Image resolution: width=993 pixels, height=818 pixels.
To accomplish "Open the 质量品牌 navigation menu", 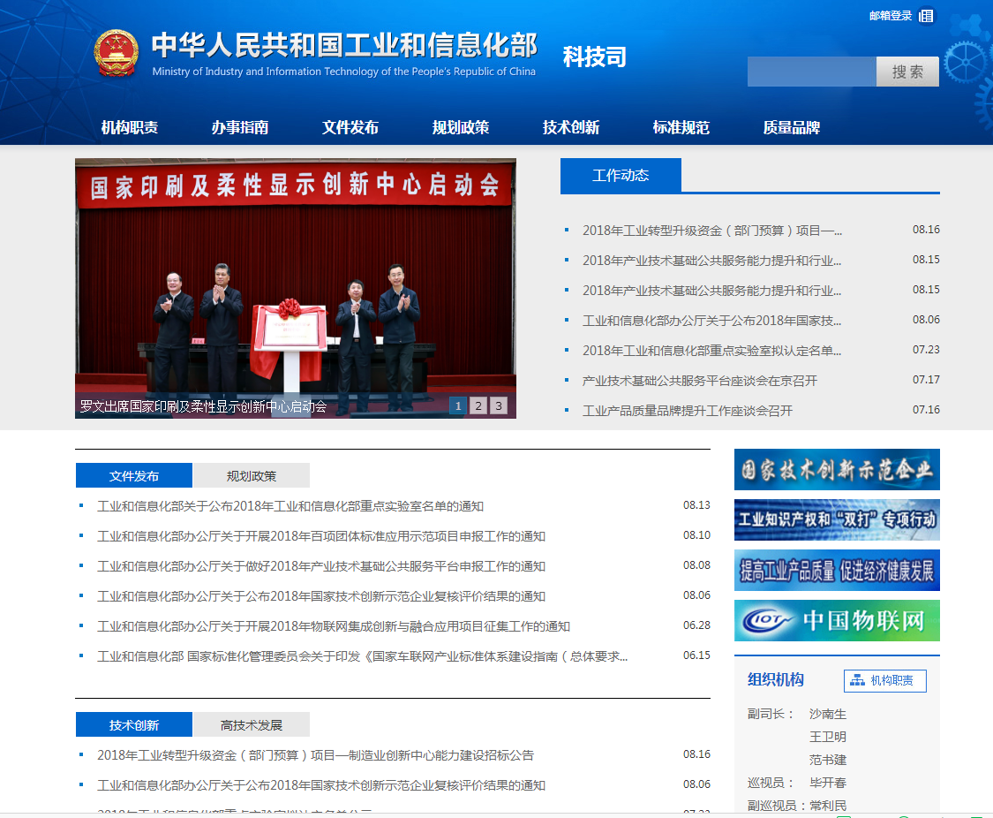I will (791, 127).
